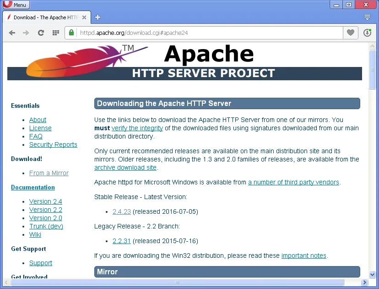Open a new tab with plus icon

point(97,17)
